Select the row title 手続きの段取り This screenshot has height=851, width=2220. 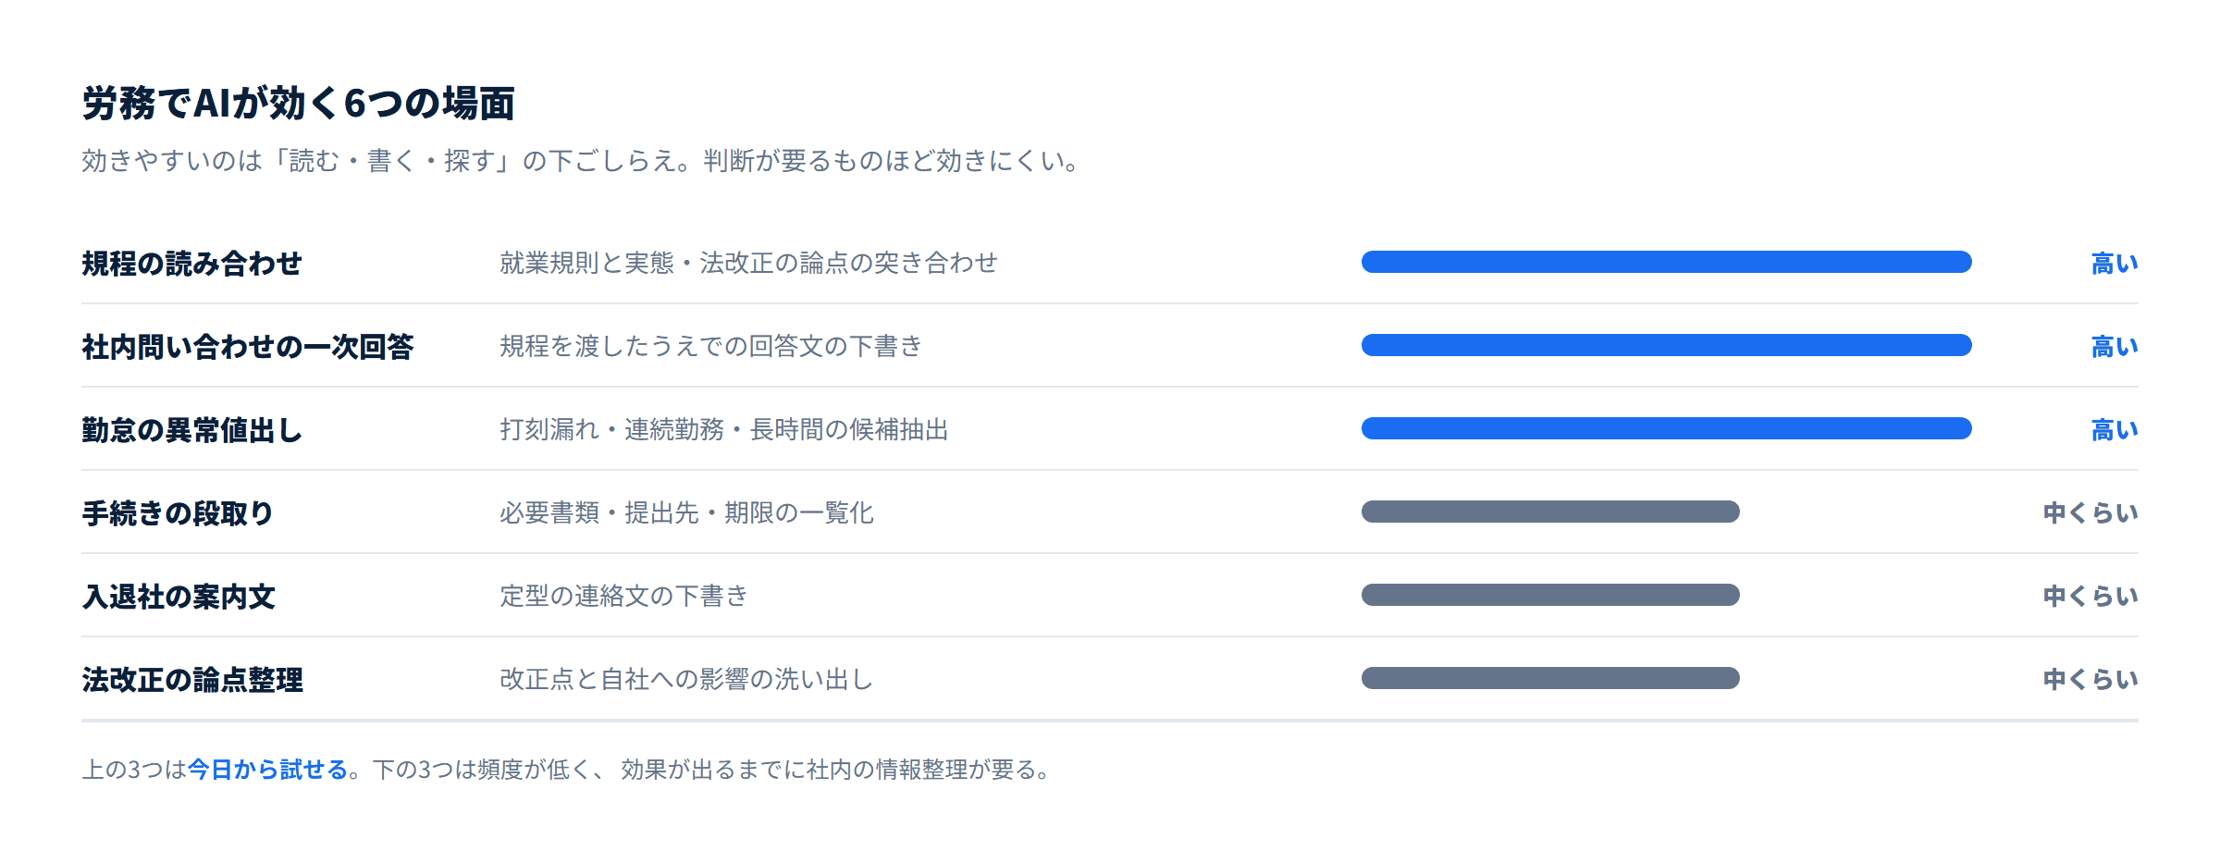(x=178, y=512)
